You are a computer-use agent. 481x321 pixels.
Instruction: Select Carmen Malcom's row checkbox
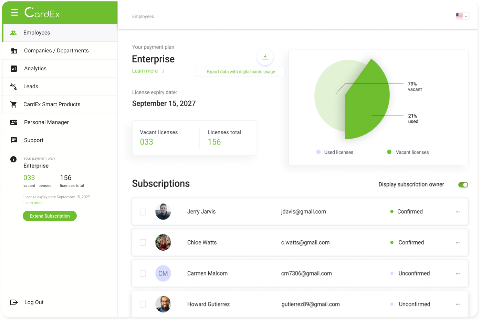143,273
